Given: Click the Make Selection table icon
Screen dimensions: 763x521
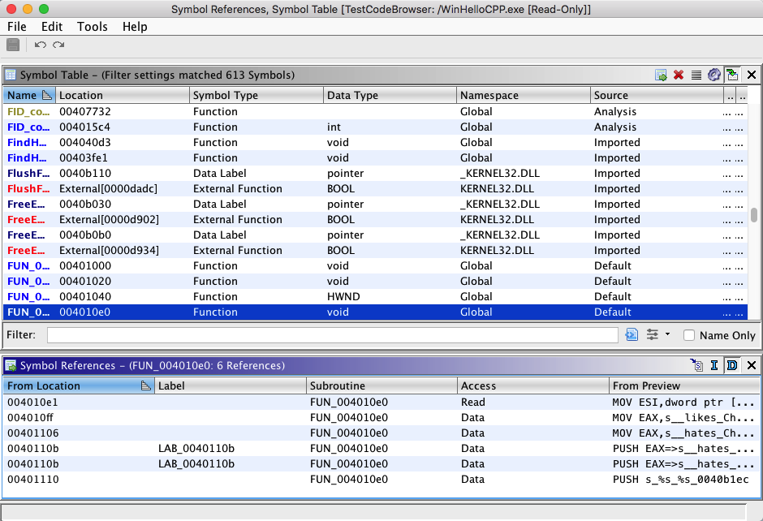Looking at the screenshot, I should coord(662,75).
